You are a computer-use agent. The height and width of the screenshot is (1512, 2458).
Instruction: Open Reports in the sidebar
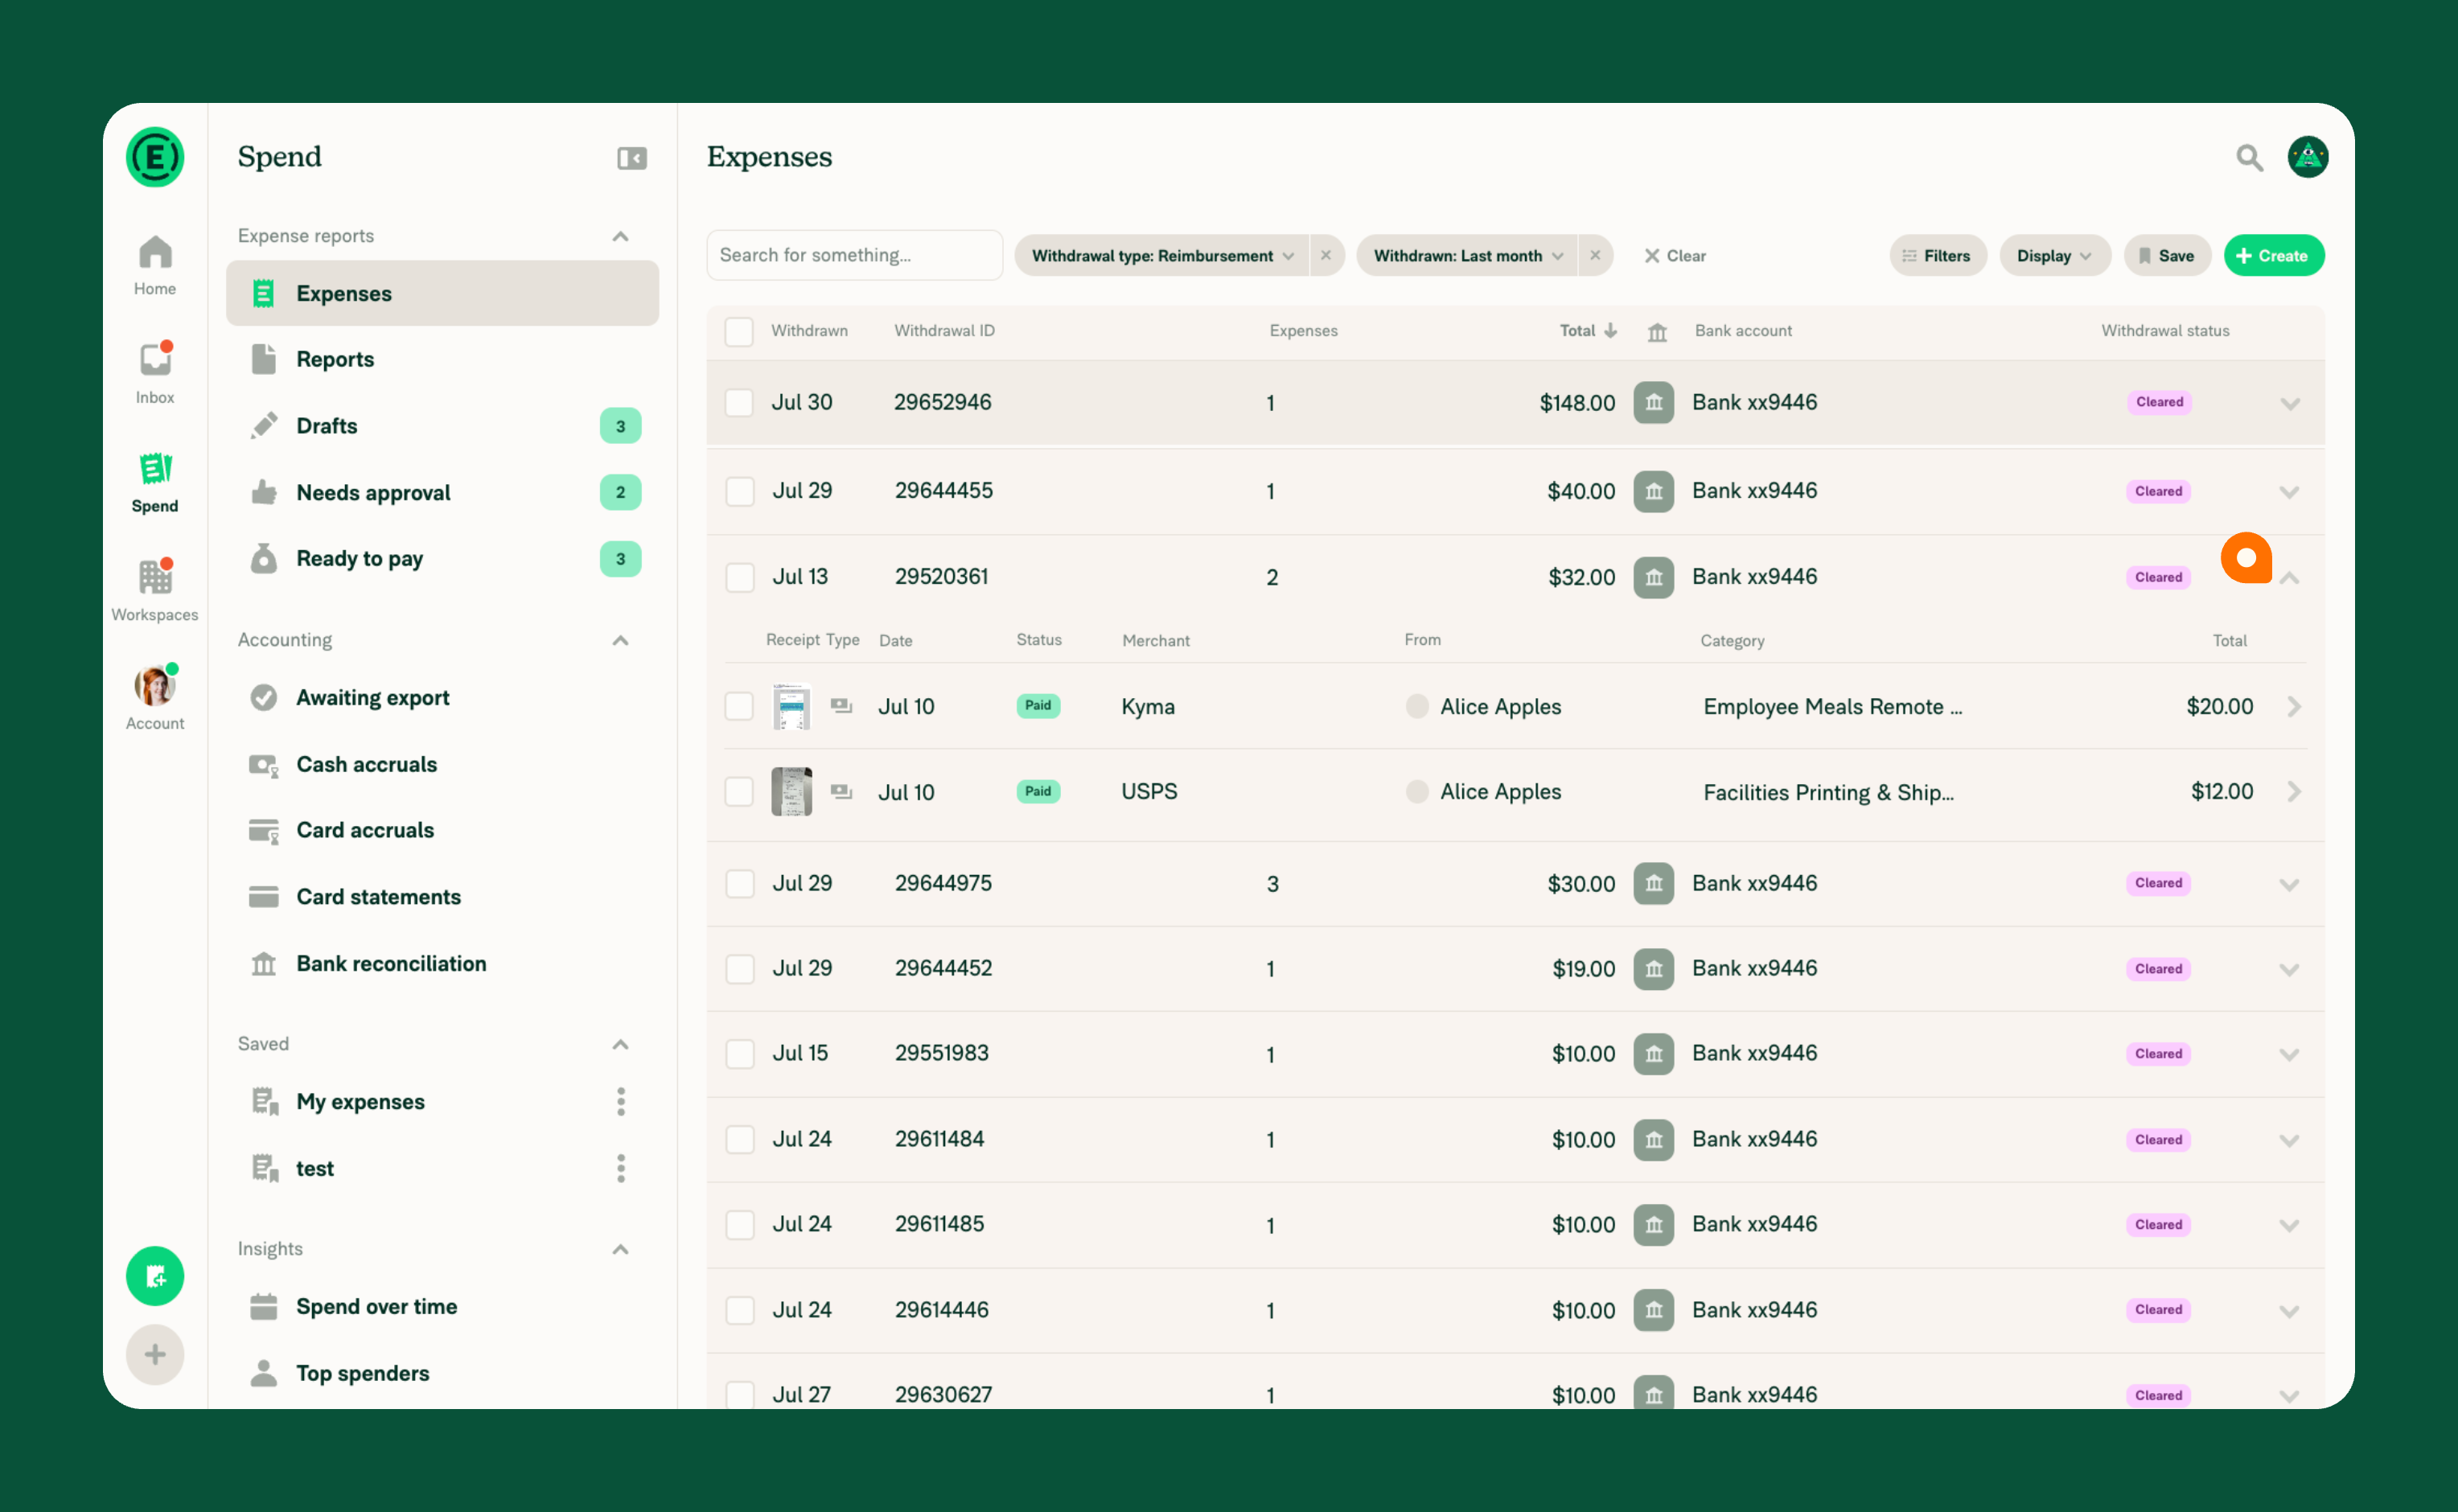(x=442, y=360)
